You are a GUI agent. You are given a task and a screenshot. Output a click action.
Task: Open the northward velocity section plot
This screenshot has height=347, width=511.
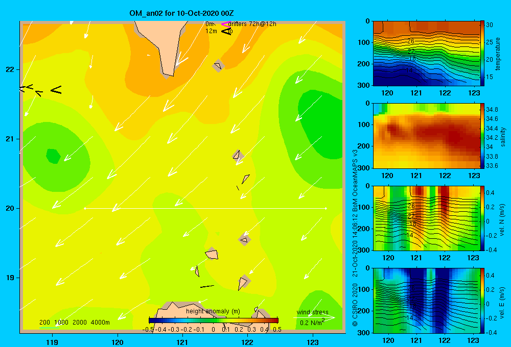[x=426, y=218]
